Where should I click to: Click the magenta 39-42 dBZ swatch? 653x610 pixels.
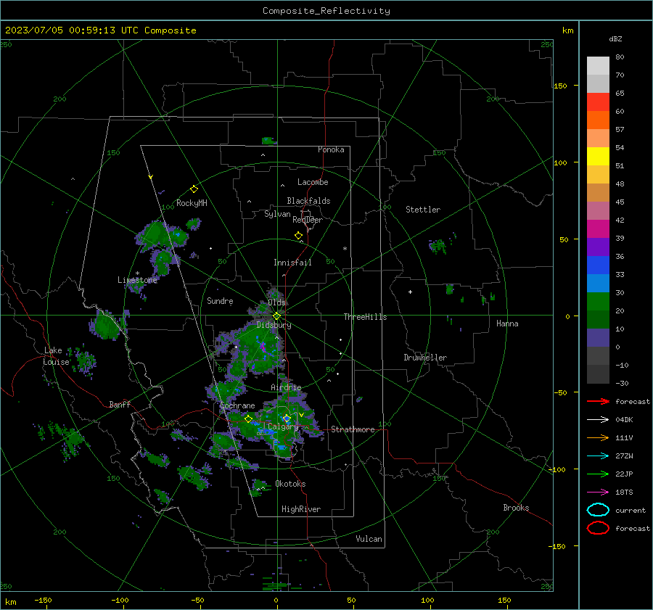[x=598, y=229]
